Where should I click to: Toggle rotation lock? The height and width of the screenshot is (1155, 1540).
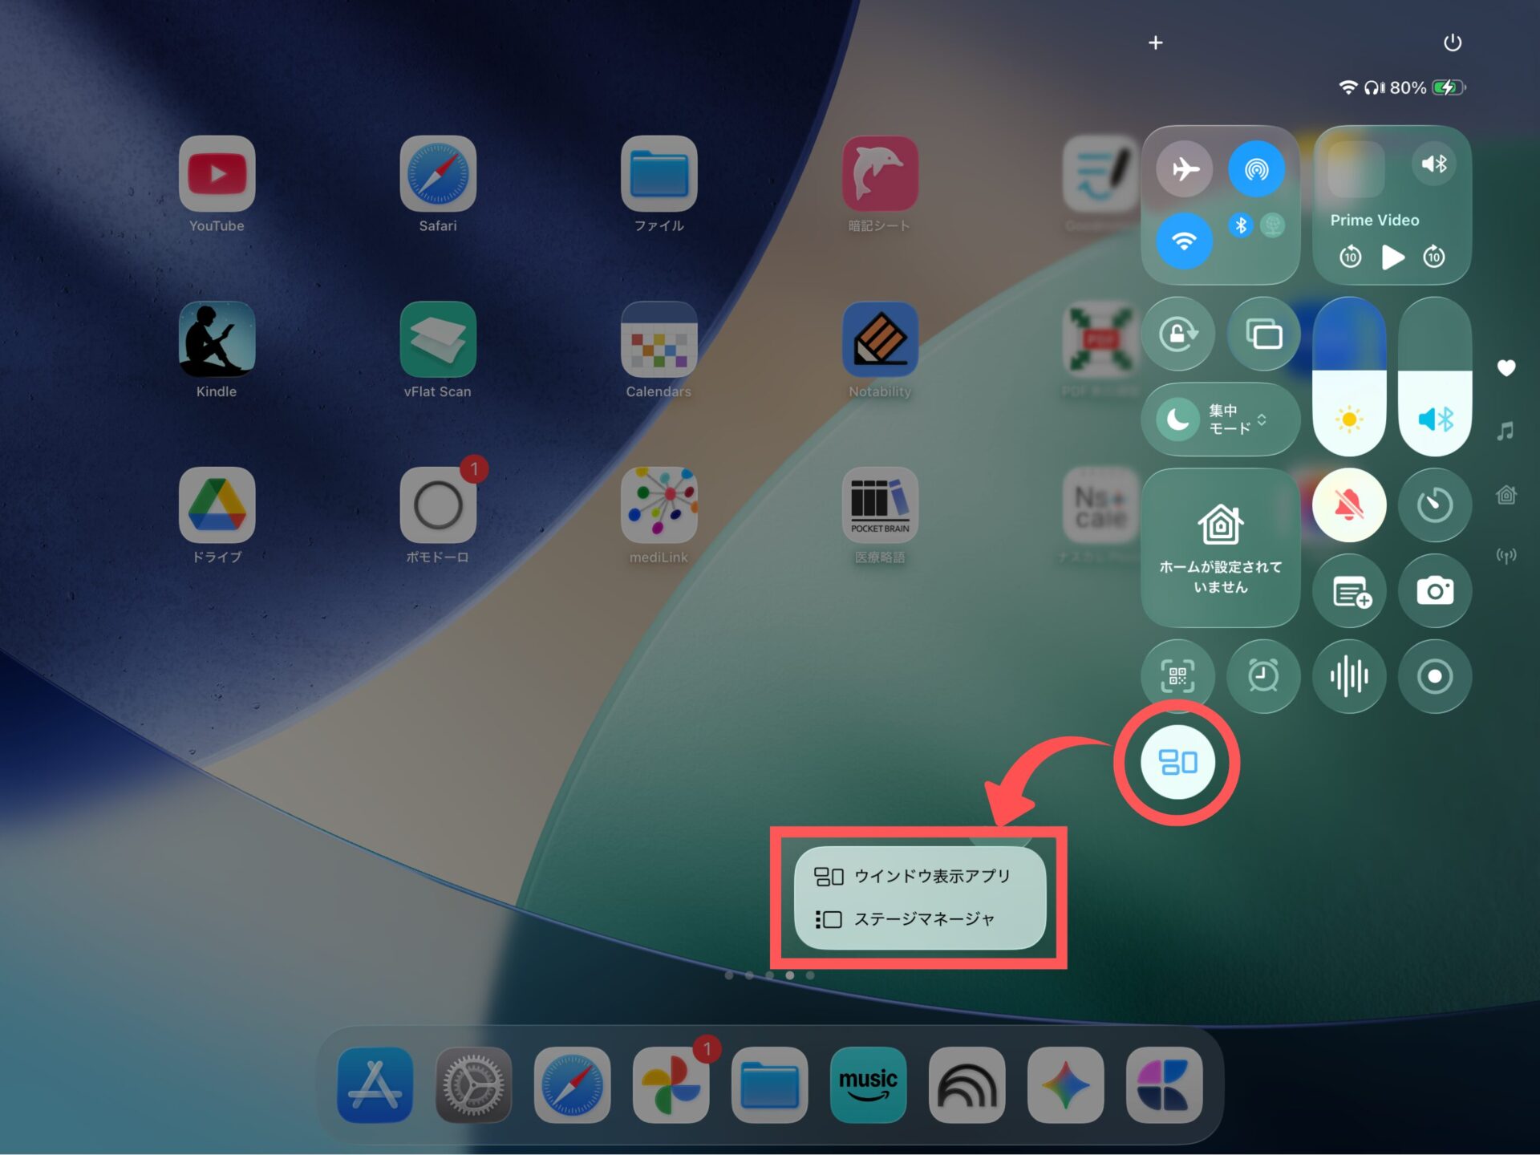pyautogui.click(x=1177, y=334)
